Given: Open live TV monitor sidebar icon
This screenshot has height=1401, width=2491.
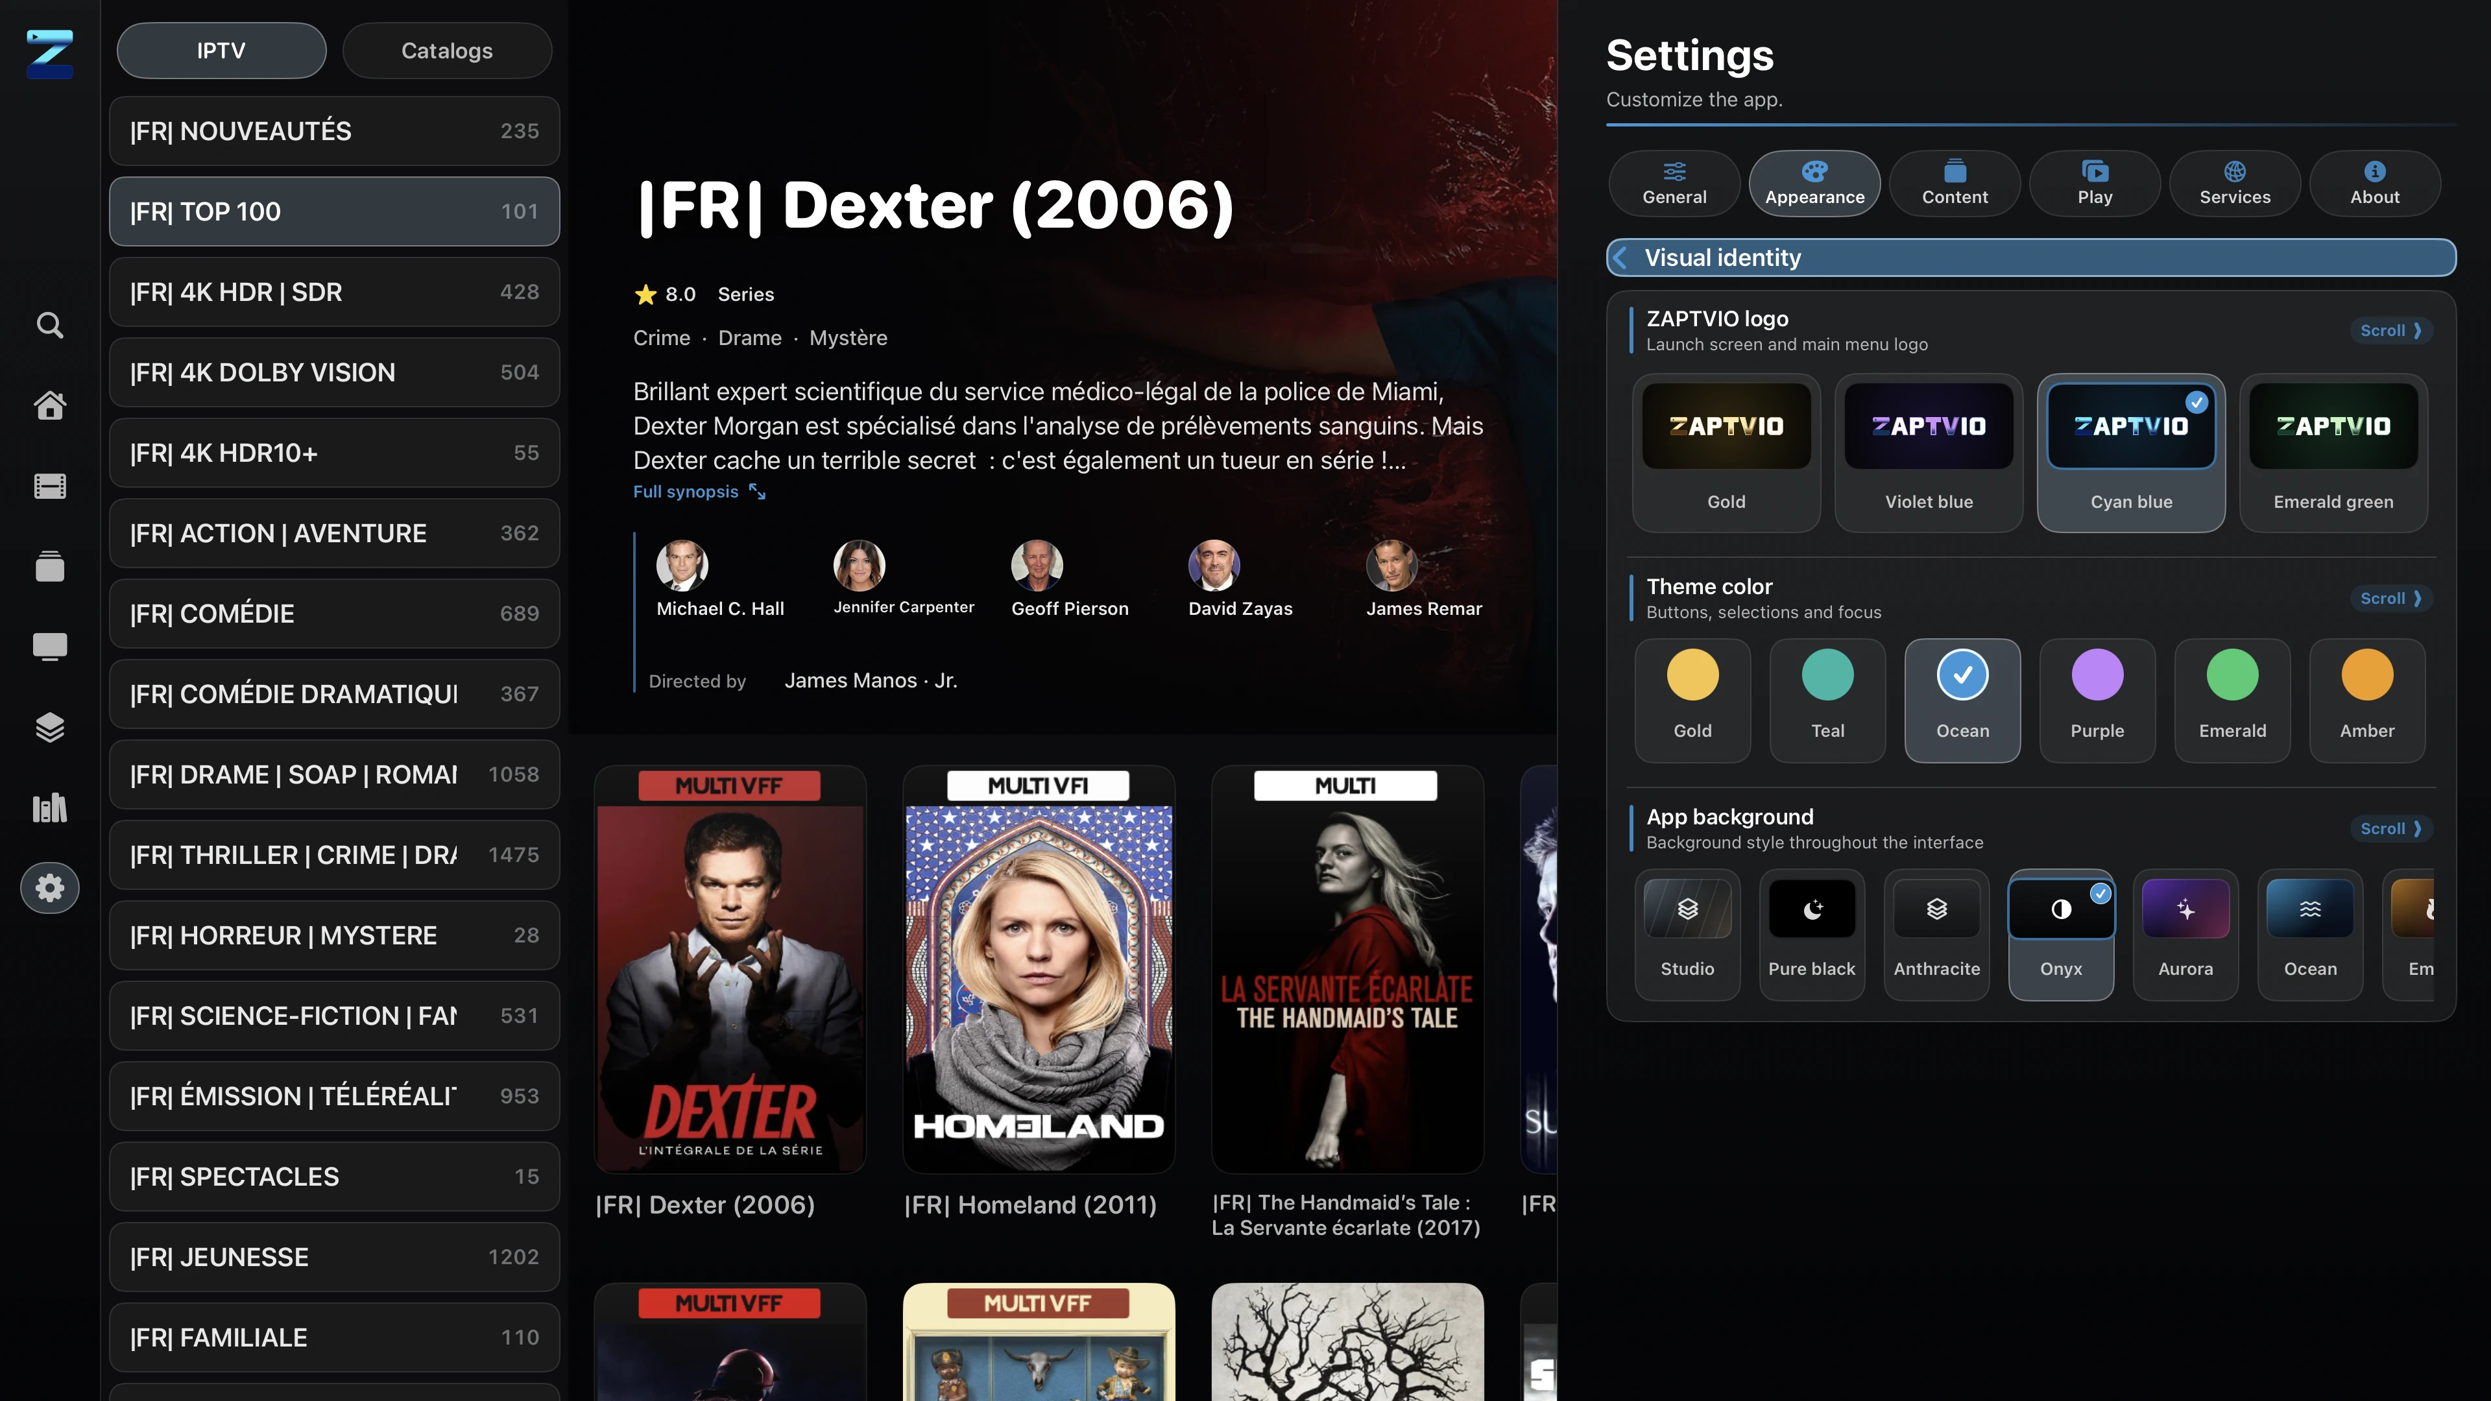Looking at the screenshot, I should tap(51, 647).
